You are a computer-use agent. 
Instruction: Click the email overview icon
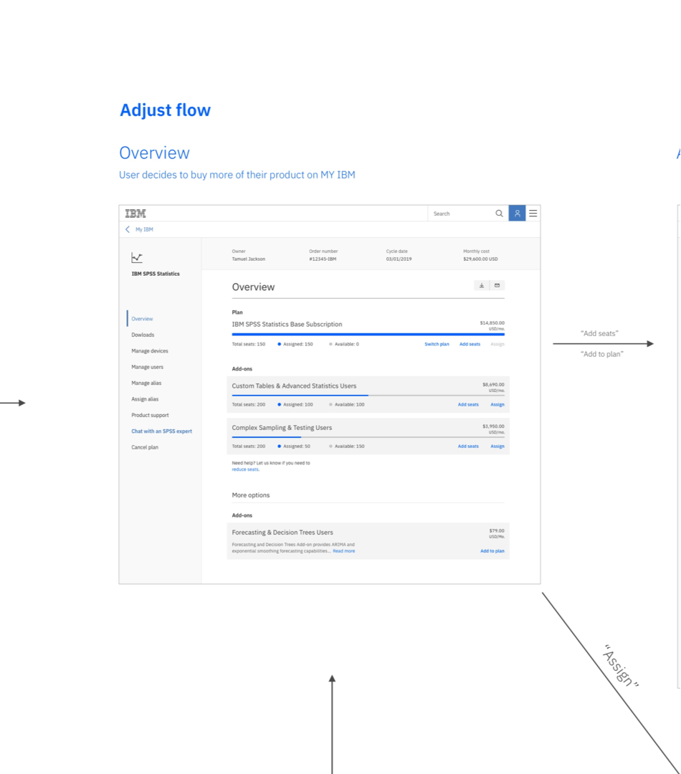pyautogui.click(x=497, y=285)
